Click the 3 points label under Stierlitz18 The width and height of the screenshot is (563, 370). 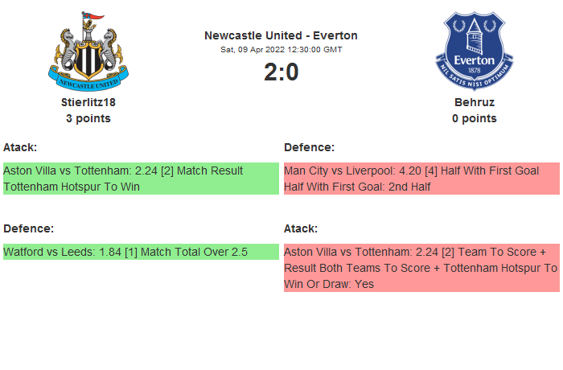(x=88, y=118)
